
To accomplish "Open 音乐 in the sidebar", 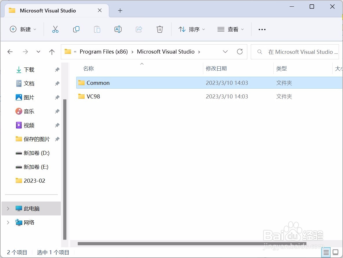I will click(29, 111).
